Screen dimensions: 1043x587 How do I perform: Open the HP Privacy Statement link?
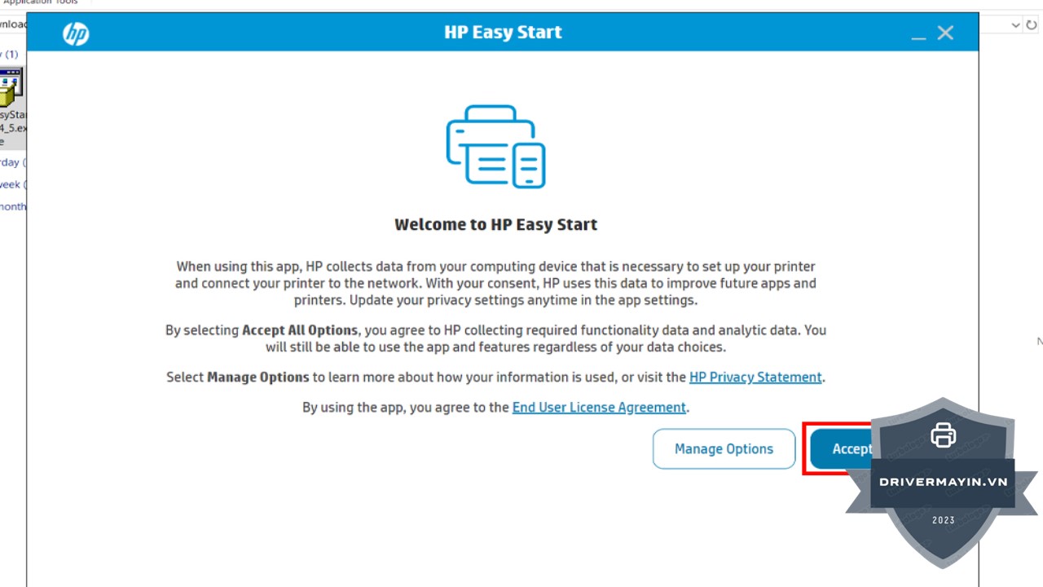coord(755,377)
